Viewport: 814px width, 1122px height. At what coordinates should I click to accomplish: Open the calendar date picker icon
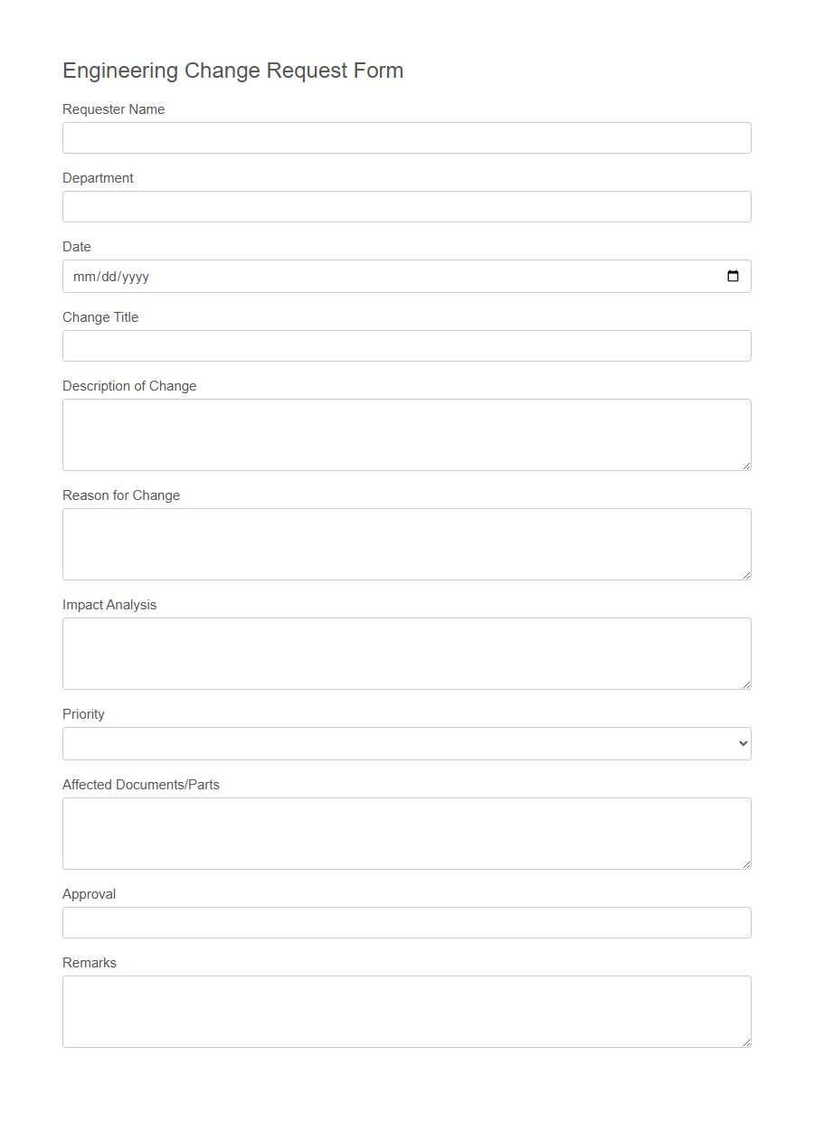[733, 276]
